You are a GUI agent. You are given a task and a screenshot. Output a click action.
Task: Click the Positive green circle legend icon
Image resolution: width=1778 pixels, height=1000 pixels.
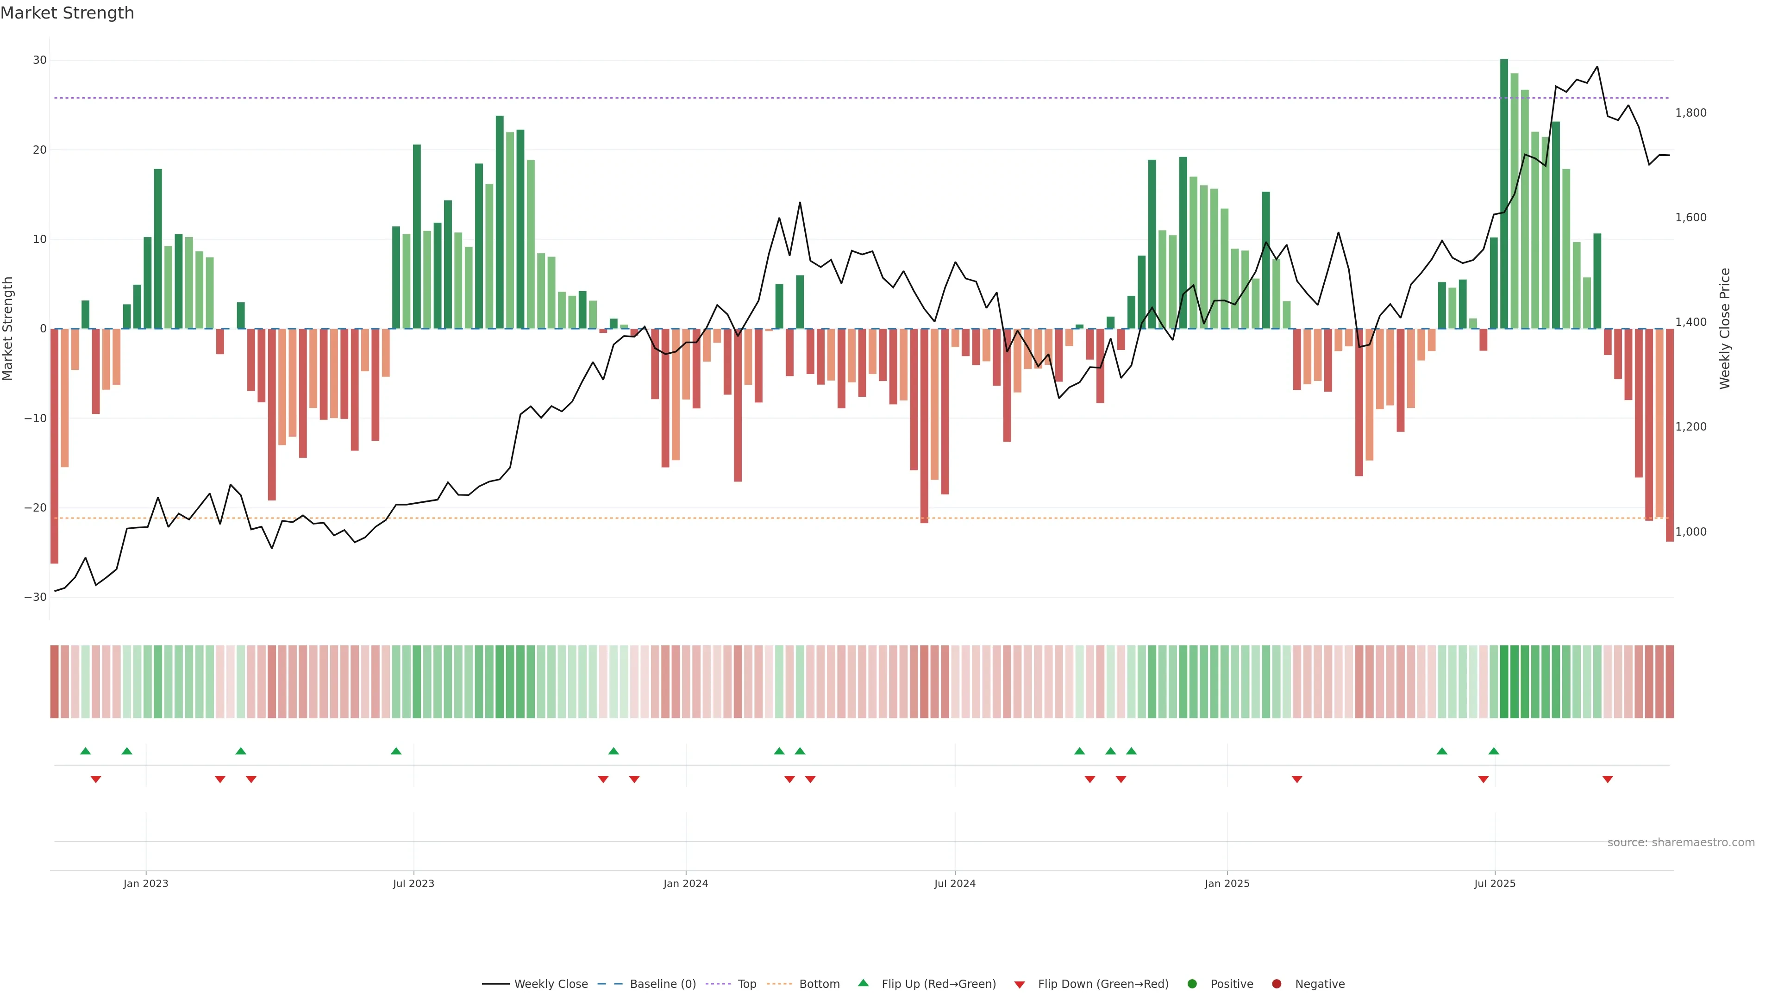click(1192, 983)
